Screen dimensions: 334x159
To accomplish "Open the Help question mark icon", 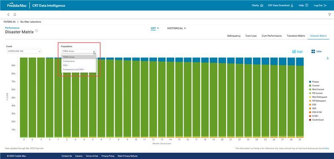I will [306, 5].
